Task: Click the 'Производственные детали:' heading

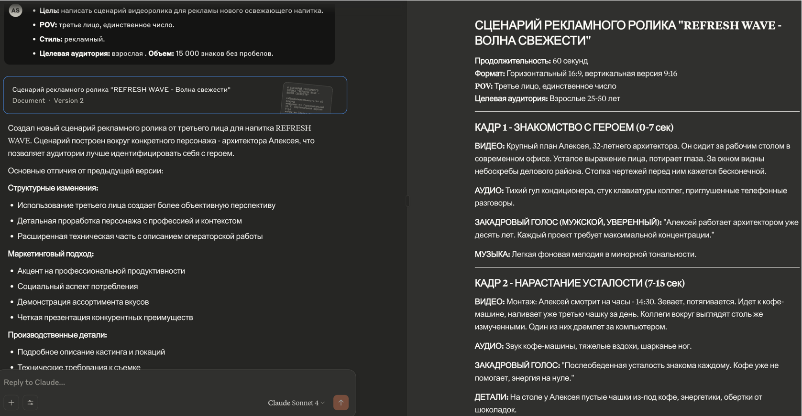Action: tap(57, 335)
